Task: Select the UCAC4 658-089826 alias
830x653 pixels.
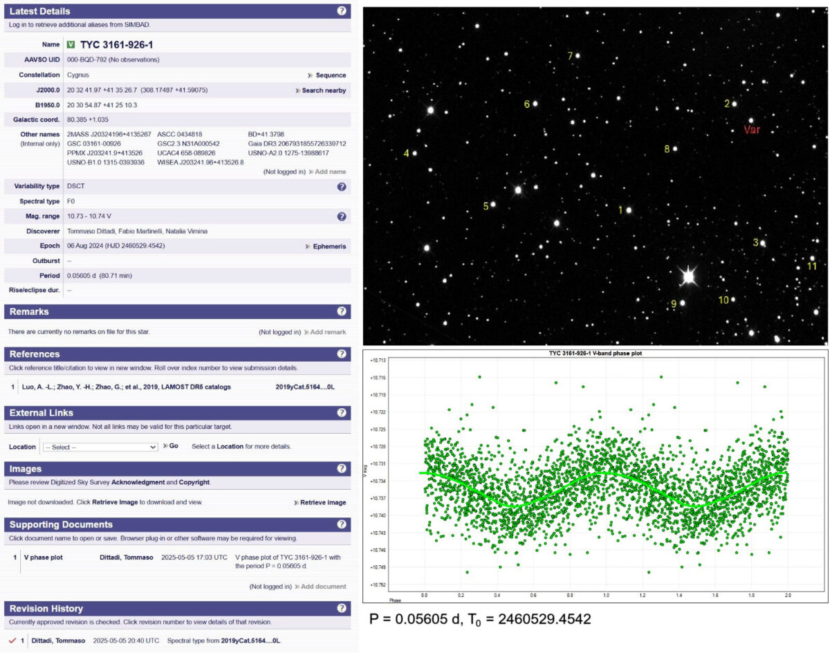Action: click(187, 153)
